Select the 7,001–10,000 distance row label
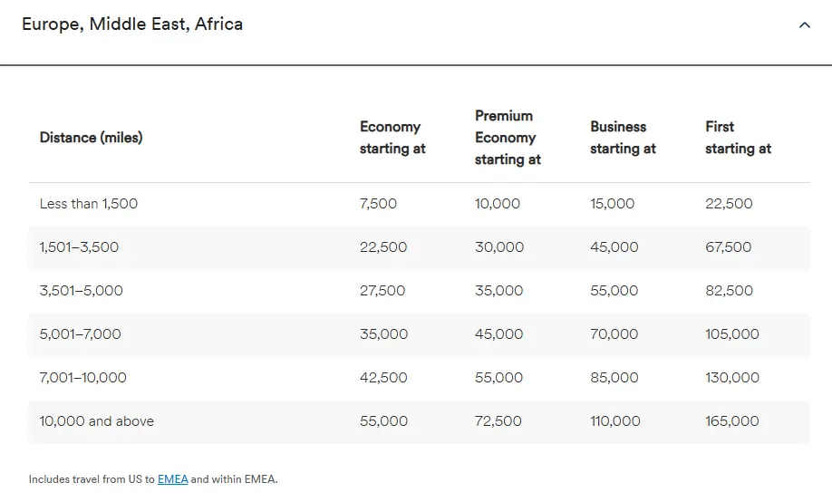Screen dimensions: 832x502 [x=82, y=378]
